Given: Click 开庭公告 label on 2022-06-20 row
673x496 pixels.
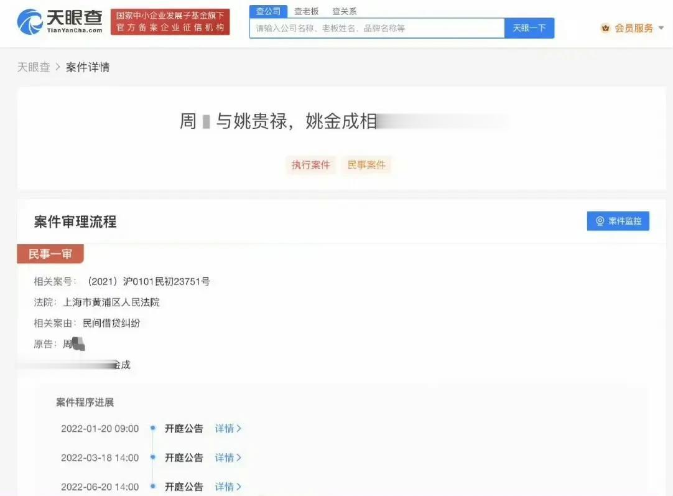Looking at the screenshot, I should click(x=184, y=487).
